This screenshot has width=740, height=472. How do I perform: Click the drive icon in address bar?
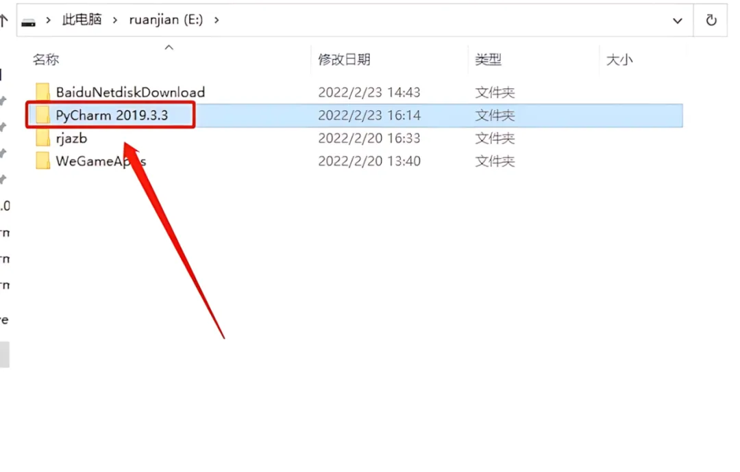pos(28,22)
